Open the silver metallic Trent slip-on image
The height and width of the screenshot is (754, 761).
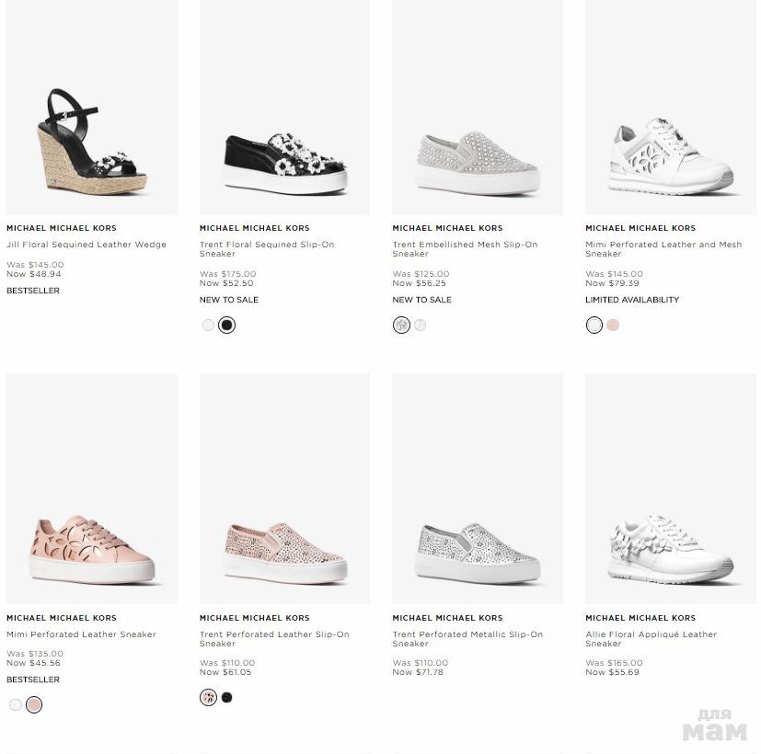478,552
